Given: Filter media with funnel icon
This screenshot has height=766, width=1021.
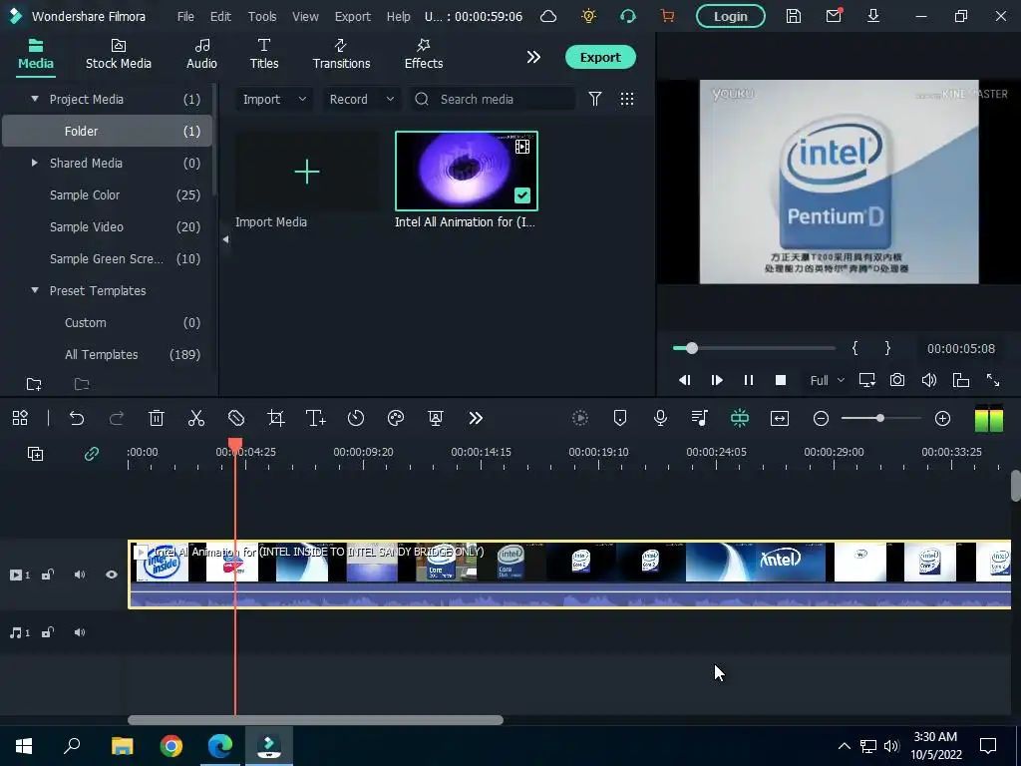Looking at the screenshot, I should pos(594,99).
